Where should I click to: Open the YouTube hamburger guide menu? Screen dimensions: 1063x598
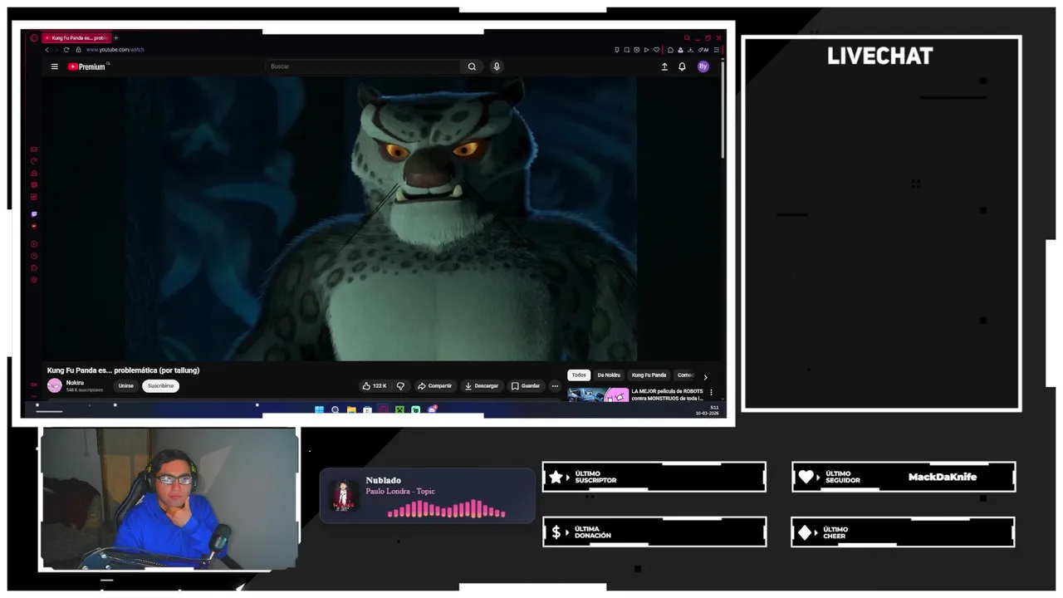[x=55, y=66]
